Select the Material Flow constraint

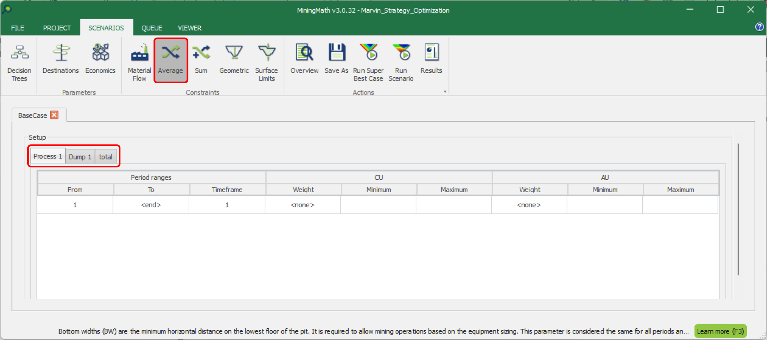[x=139, y=62]
